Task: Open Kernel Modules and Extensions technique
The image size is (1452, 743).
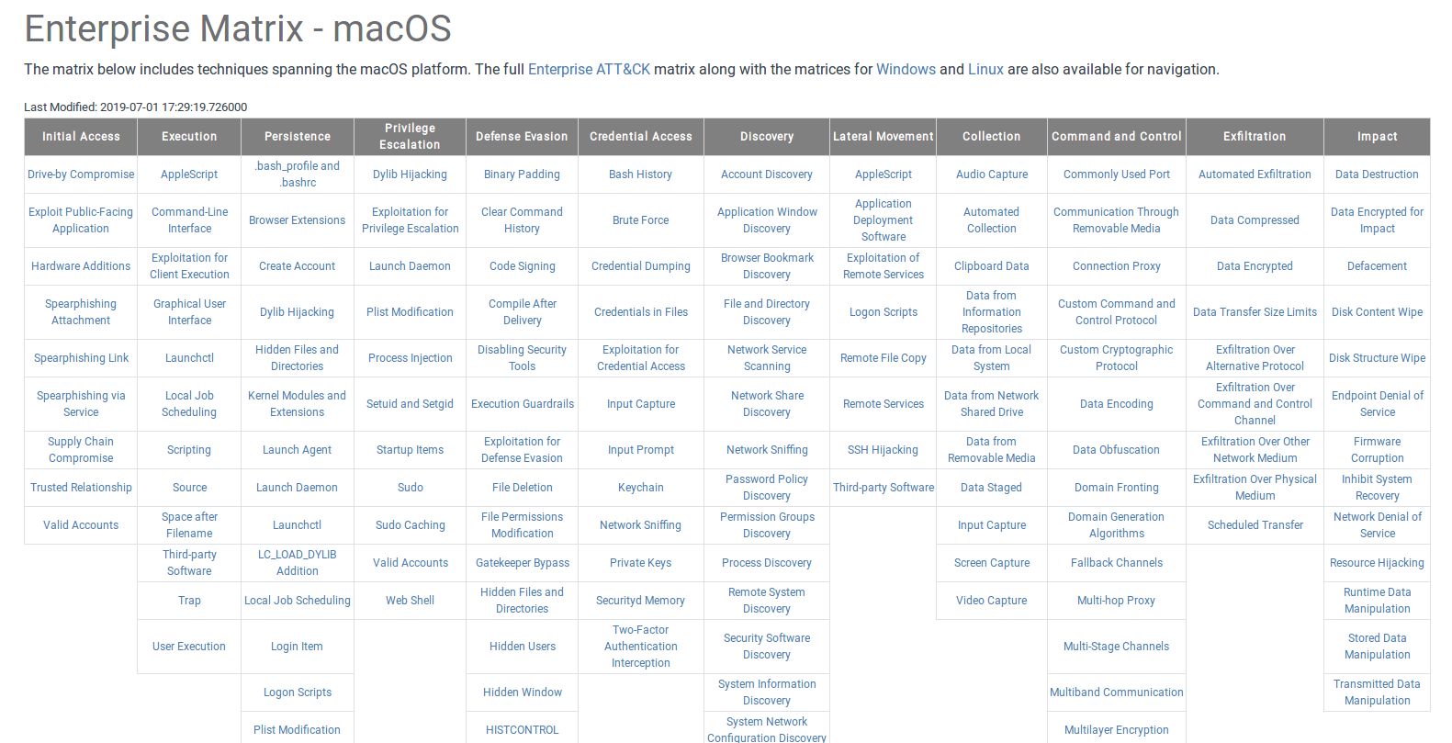Action: click(298, 403)
